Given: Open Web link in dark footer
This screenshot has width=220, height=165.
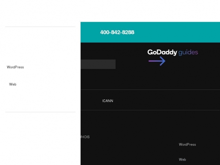Looking at the screenshot, I should (x=182, y=159).
